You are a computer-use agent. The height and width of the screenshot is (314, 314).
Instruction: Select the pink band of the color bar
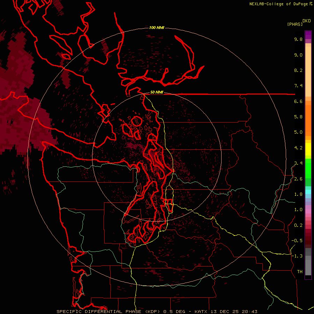308,211
